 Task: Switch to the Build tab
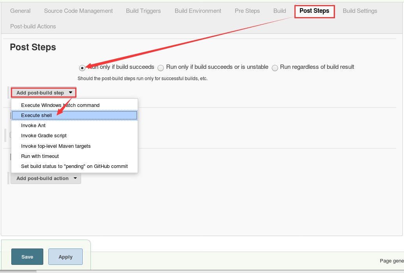280,11
